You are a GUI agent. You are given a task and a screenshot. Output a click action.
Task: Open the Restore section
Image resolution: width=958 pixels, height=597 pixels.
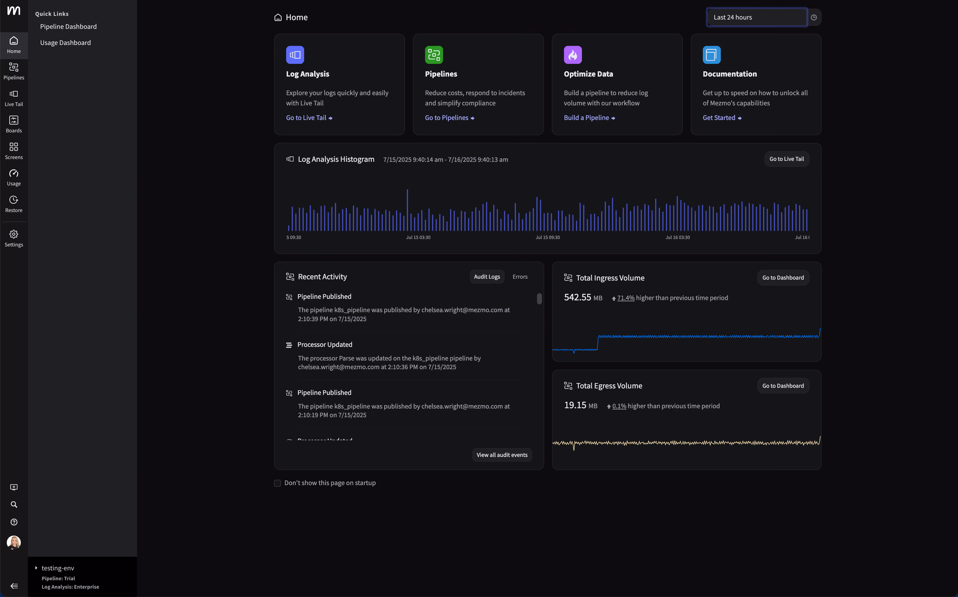(x=14, y=204)
